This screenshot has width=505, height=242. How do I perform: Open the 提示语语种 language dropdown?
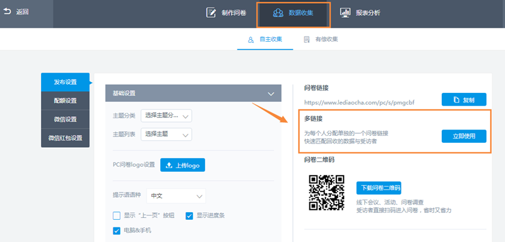coord(176,196)
